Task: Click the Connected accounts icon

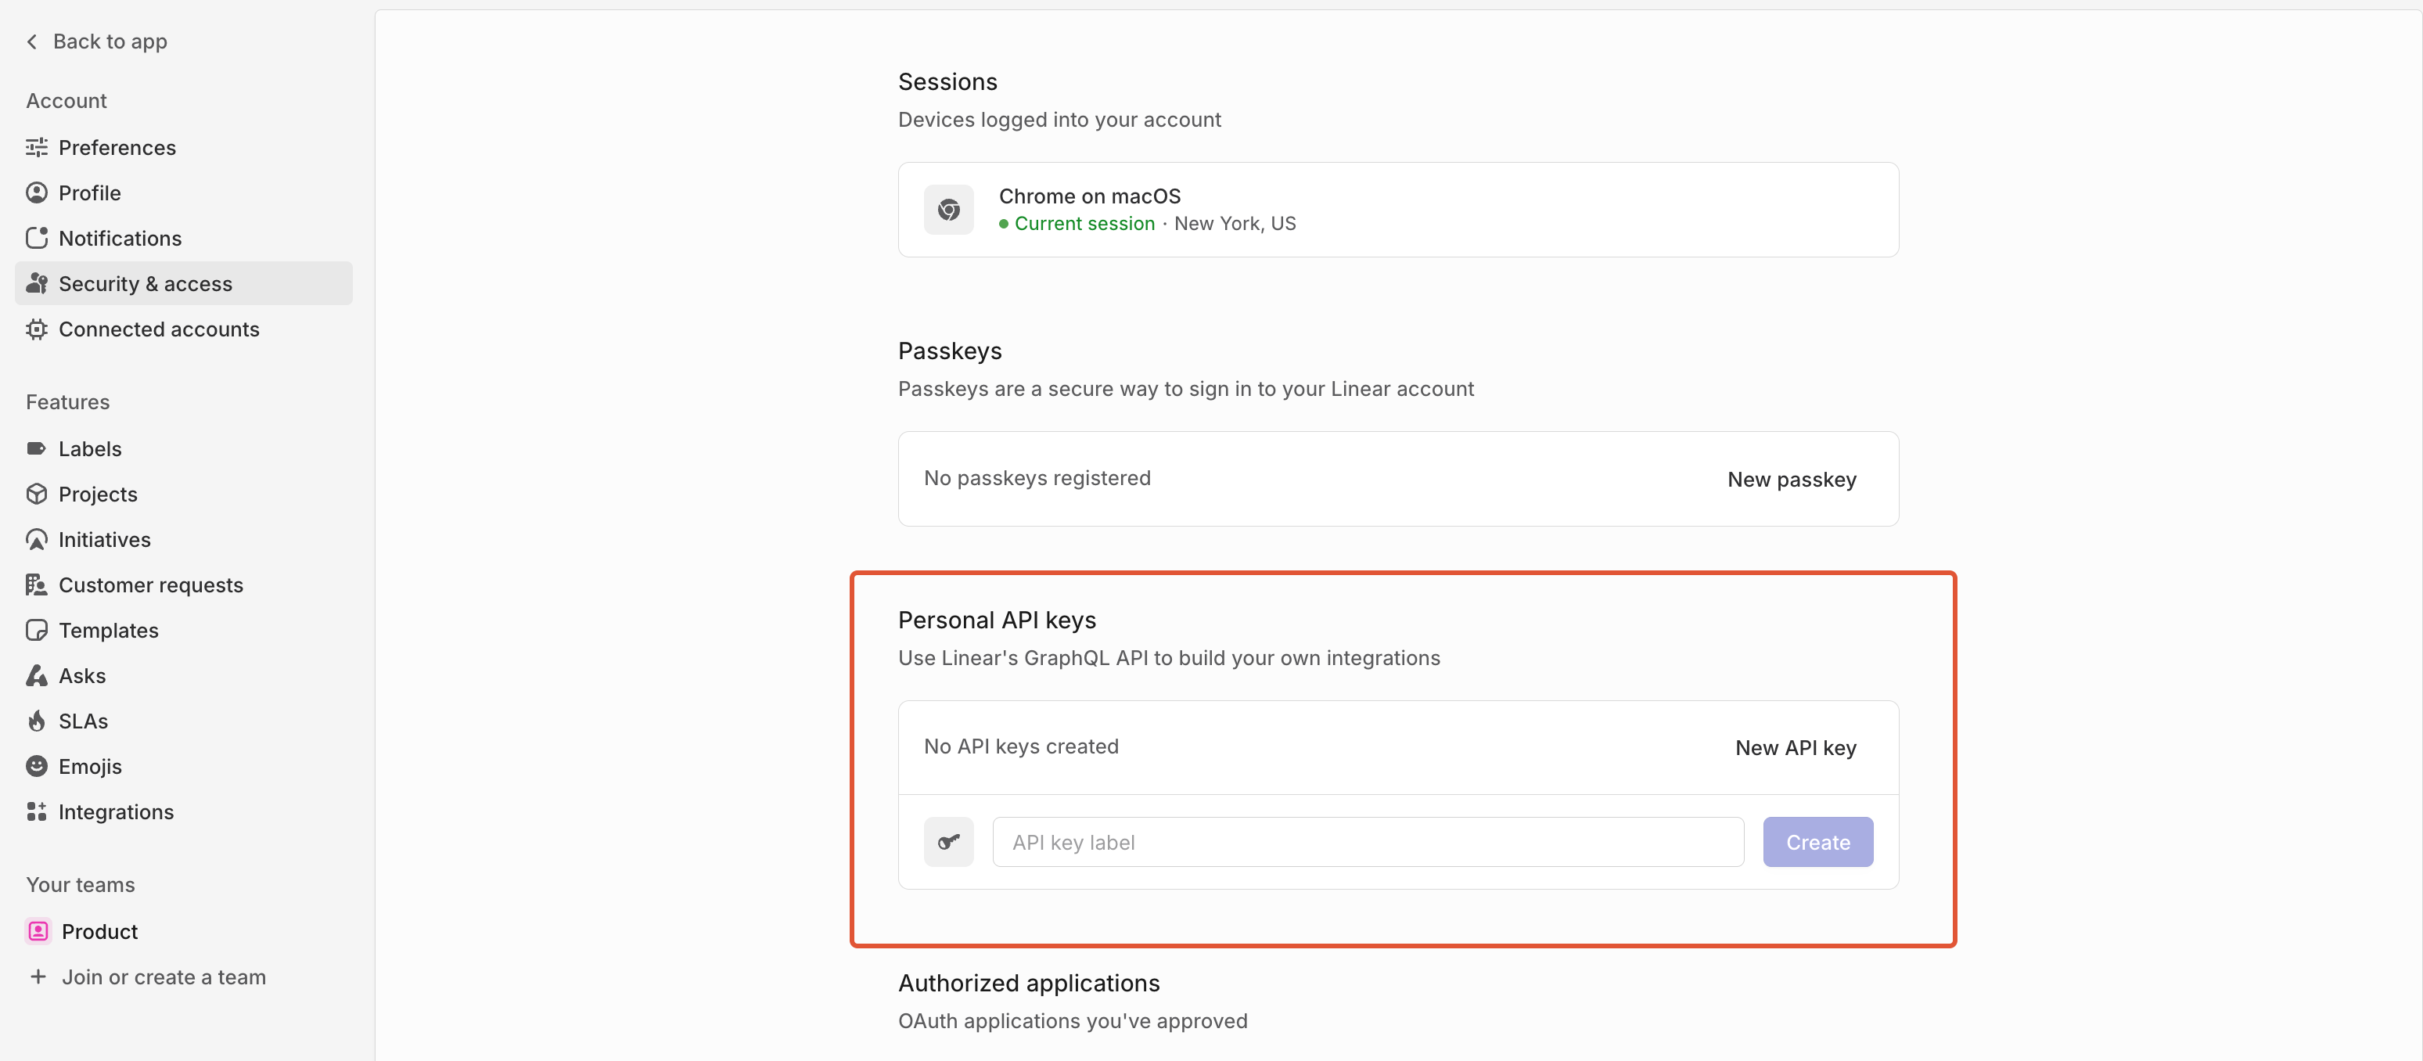Action: [x=37, y=329]
